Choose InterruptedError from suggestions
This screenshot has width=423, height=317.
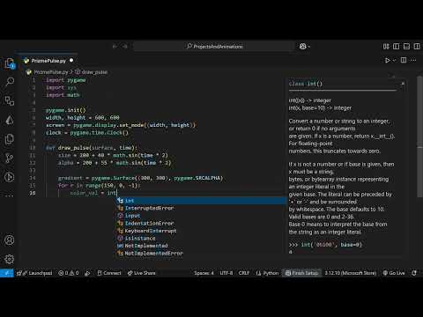point(202,208)
